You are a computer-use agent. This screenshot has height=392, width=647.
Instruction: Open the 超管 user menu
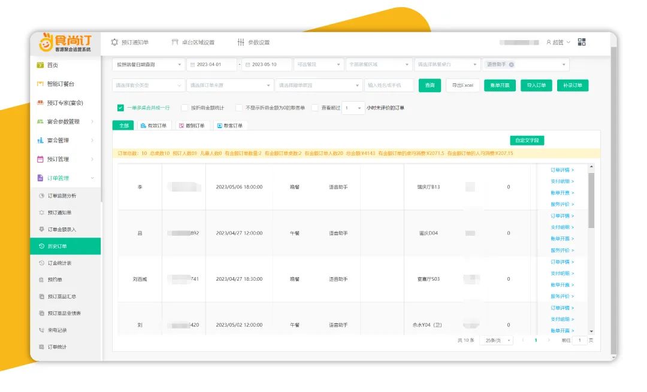point(558,42)
